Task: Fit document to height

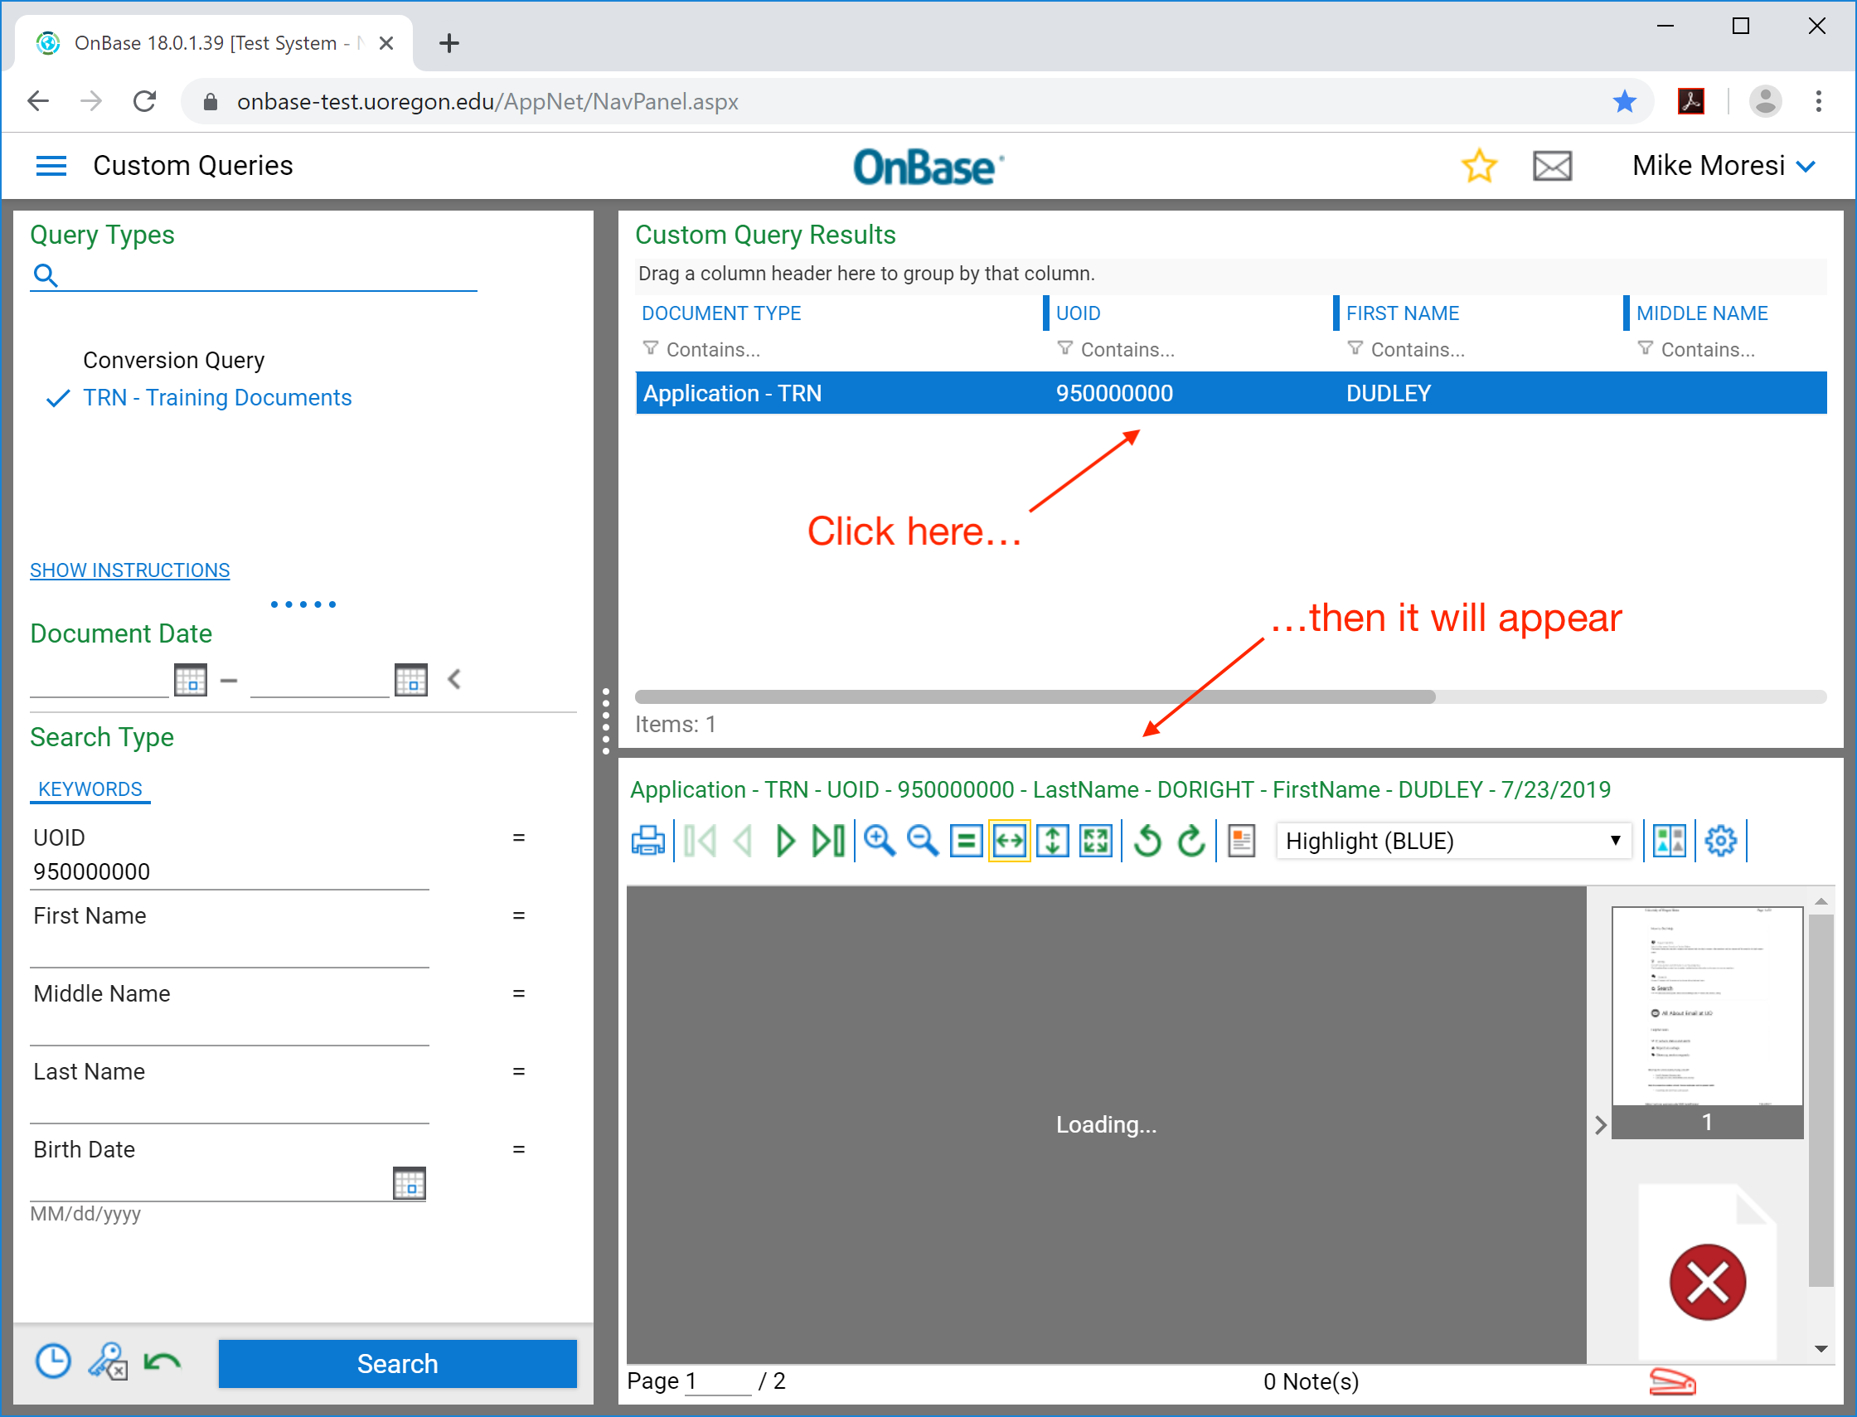Action: tap(1053, 841)
